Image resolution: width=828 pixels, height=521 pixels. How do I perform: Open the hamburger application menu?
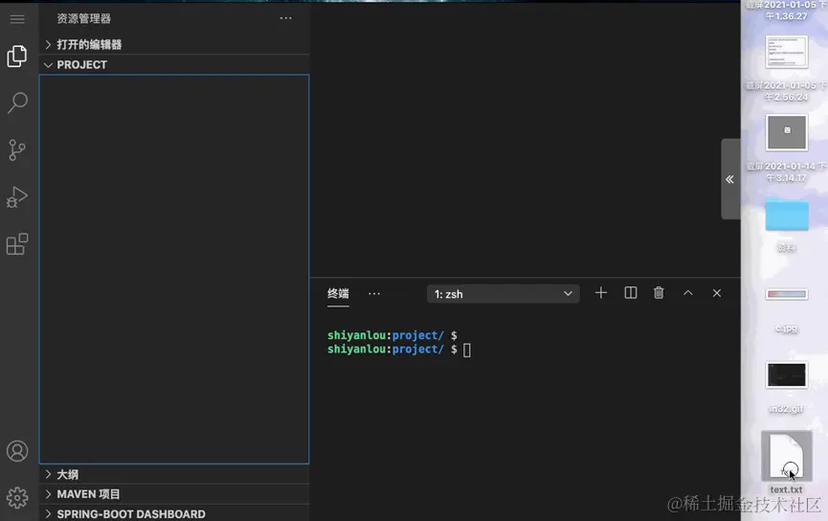click(x=17, y=19)
